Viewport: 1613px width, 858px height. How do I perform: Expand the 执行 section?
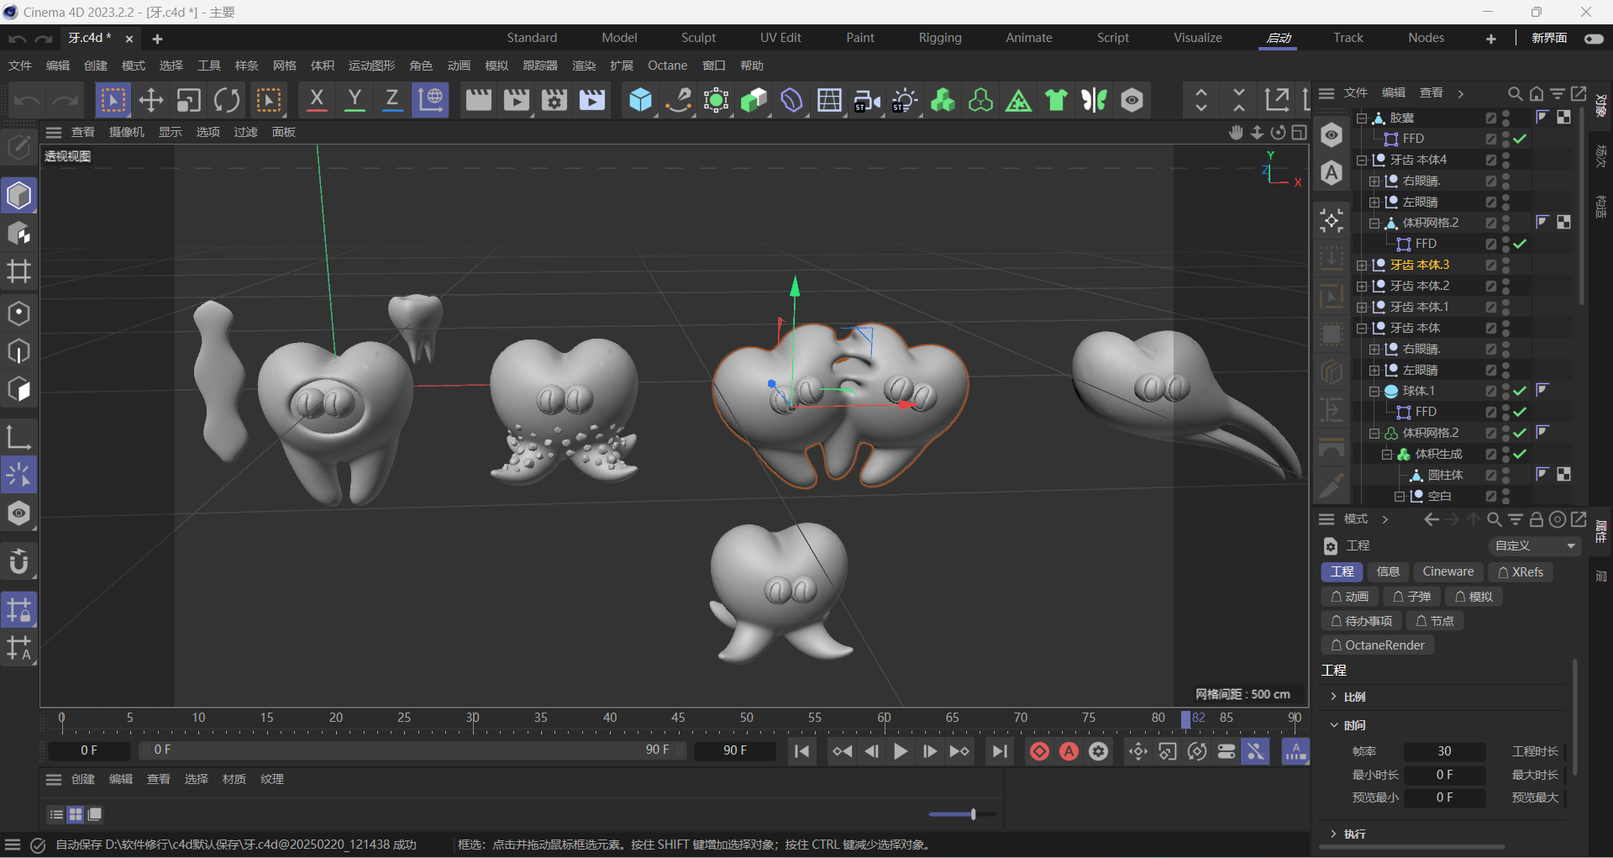(1334, 834)
